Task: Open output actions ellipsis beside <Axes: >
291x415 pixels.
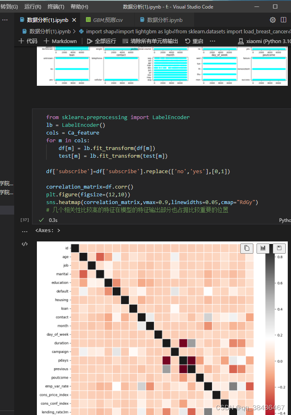Action: pyautogui.click(x=25, y=231)
